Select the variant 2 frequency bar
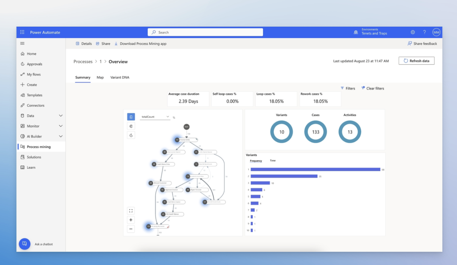The image size is (457, 265). click(284, 176)
